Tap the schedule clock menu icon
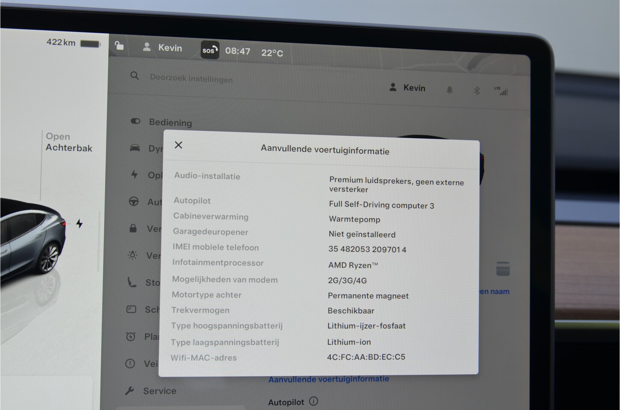 pos(130,337)
